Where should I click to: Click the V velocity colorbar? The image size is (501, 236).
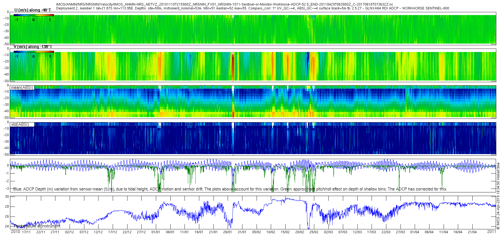pyautogui.click(x=34, y=52)
